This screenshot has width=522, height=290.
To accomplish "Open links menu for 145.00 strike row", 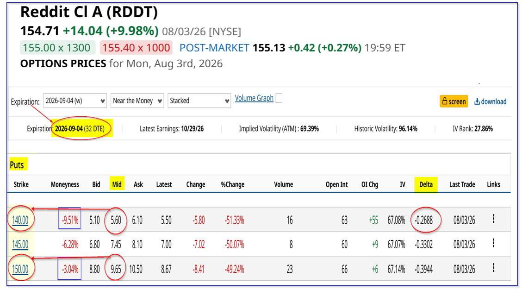I will click(x=493, y=243).
